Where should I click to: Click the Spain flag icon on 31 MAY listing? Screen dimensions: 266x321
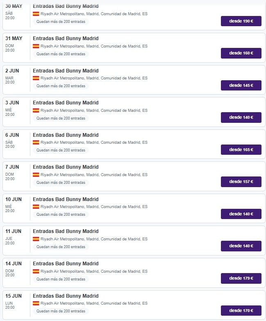tap(36, 46)
